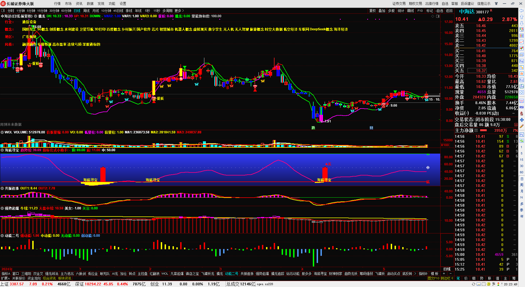Viewport: 525px width, 287px height.
Task: Open the 行情 menu
Action: click(57, 4)
